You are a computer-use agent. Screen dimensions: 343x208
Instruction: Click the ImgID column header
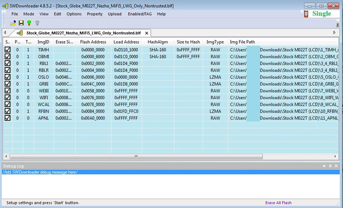43,42
